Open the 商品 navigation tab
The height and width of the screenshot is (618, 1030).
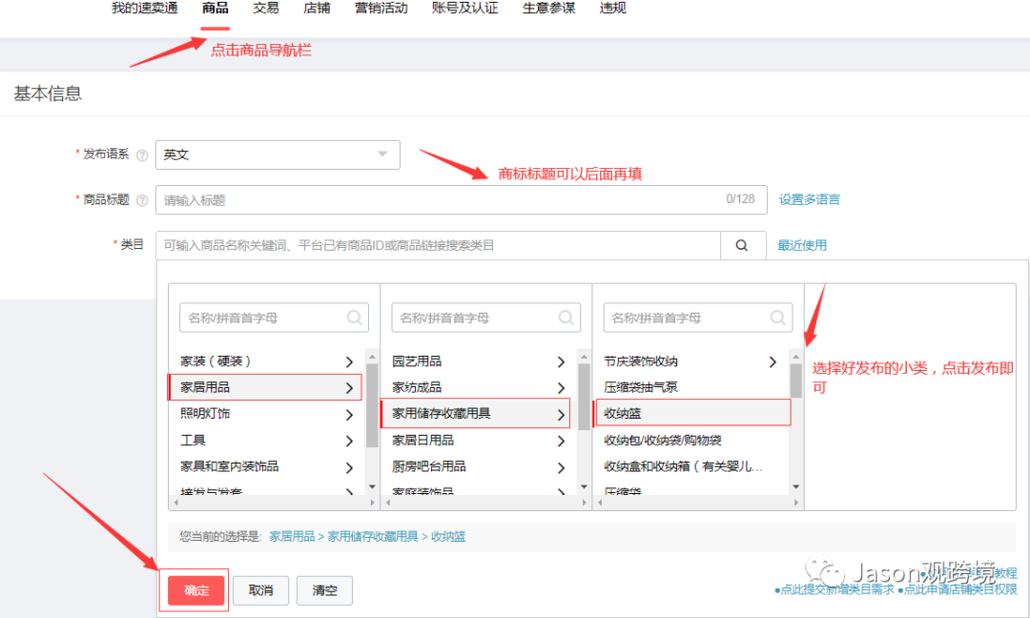[x=214, y=9]
